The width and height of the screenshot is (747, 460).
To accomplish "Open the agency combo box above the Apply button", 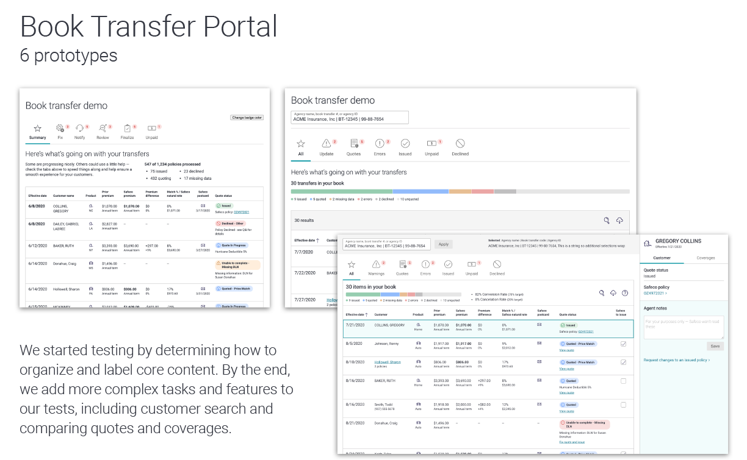I will tap(386, 244).
